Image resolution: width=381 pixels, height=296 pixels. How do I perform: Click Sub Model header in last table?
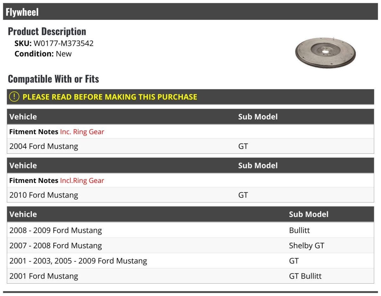(x=309, y=214)
